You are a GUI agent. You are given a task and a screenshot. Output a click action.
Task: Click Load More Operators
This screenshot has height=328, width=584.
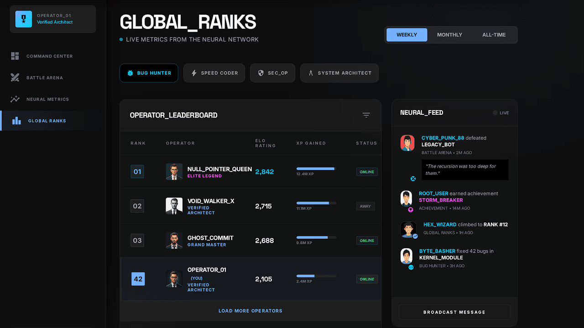tap(250, 311)
